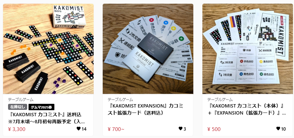This screenshot has width=294, height=138.
Task: Like the KAKOMIST EXPANSION card product
Action: [180, 129]
